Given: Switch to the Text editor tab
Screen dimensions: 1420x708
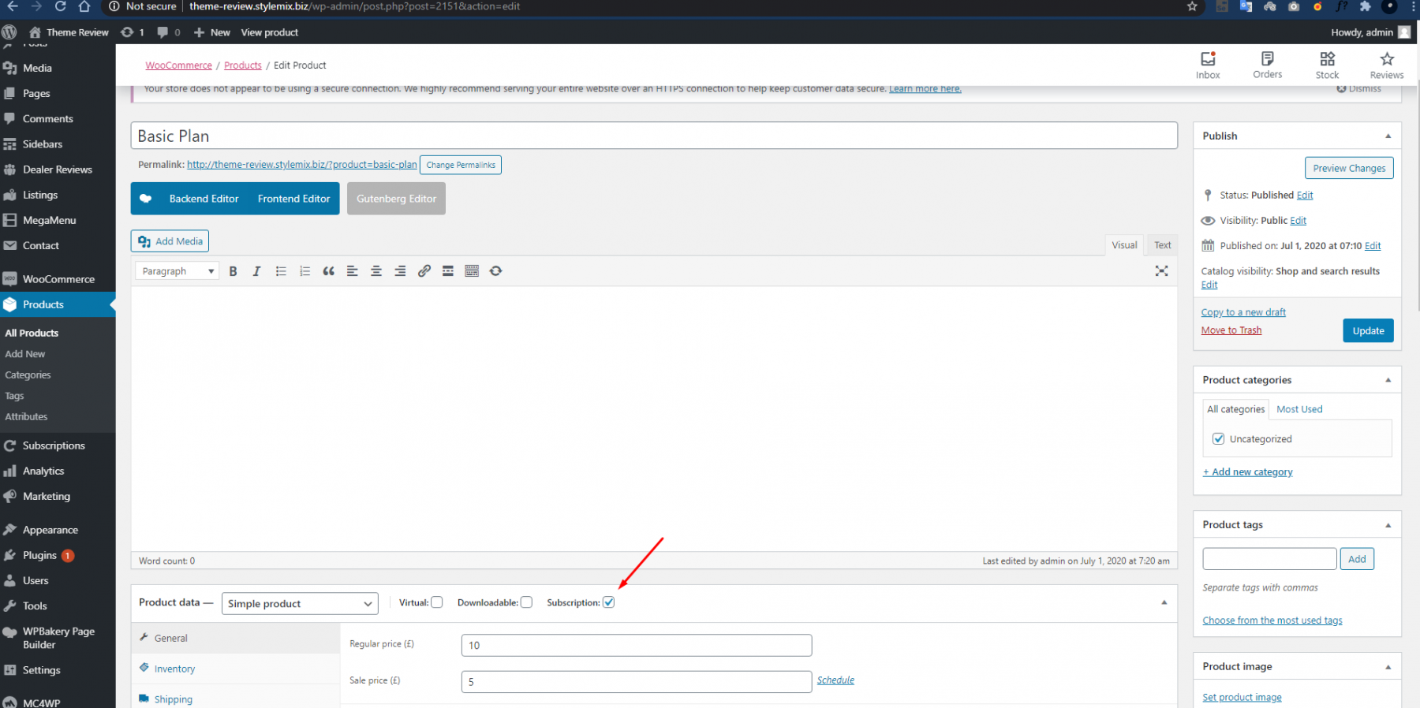Looking at the screenshot, I should coord(1162,245).
